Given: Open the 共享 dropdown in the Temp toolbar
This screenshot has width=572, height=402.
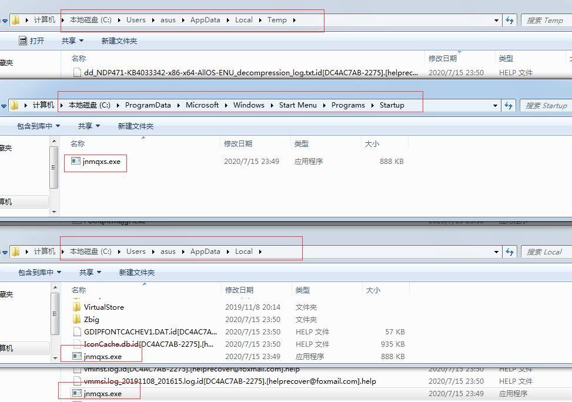Looking at the screenshot, I should (71, 40).
